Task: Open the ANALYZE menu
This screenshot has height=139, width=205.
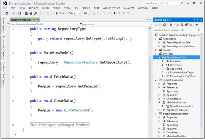Action: click(x=129, y=8)
